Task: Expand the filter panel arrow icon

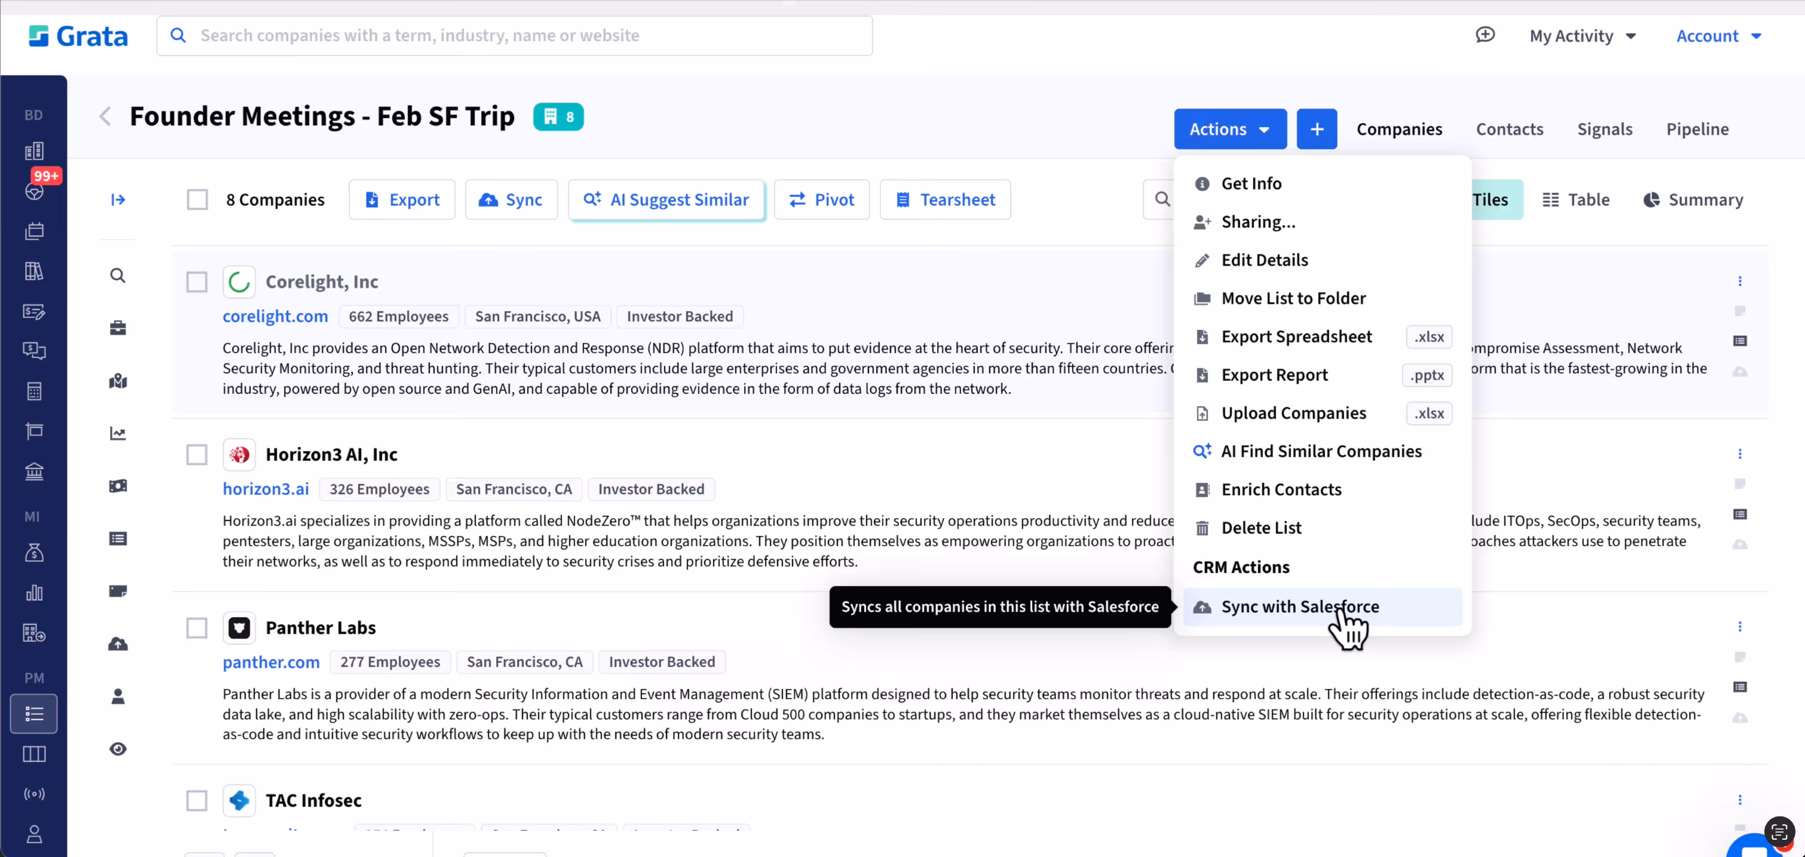Action: pos(118,200)
